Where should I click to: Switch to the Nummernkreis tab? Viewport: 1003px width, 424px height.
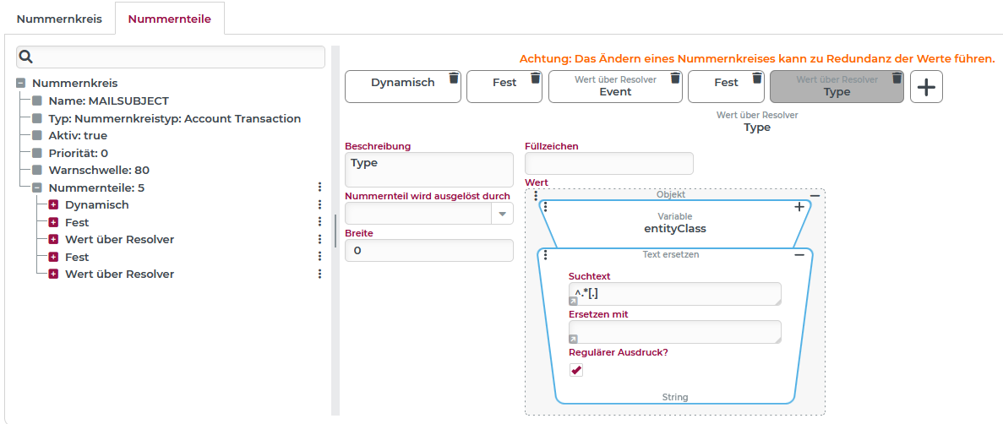point(59,19)
